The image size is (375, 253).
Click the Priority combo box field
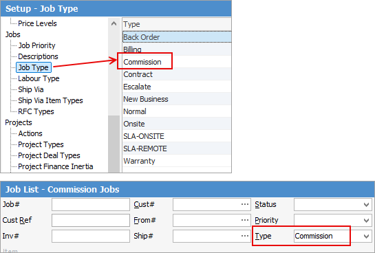pyautogui.click(x=333, y=220)
